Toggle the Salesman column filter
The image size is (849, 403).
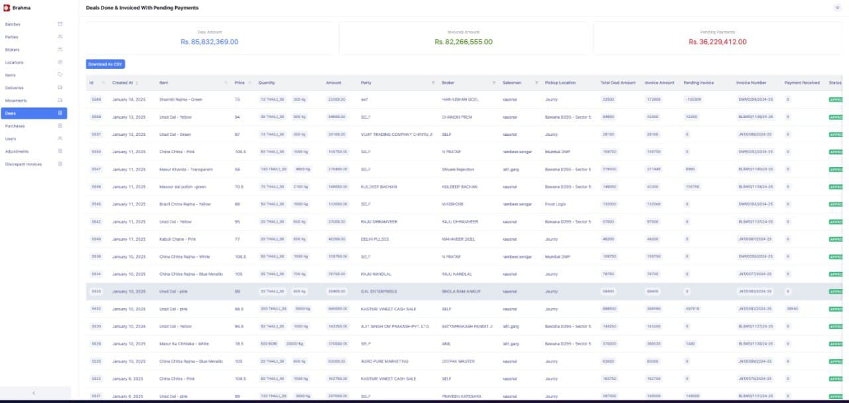pos(537,82)
